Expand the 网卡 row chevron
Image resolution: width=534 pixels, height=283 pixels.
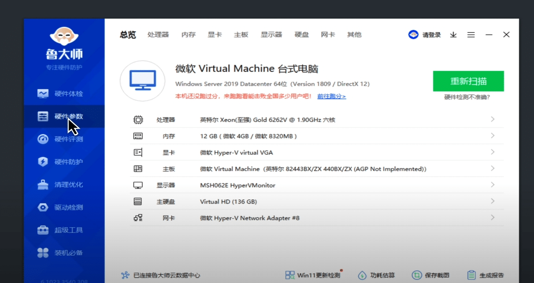coord(493,217)
